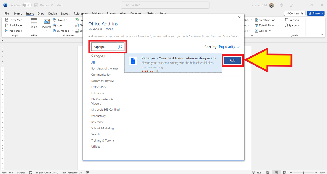Enable Focus mode in status bar
The width and height of the screenshot is (327, 174).
tap(256, 172)
